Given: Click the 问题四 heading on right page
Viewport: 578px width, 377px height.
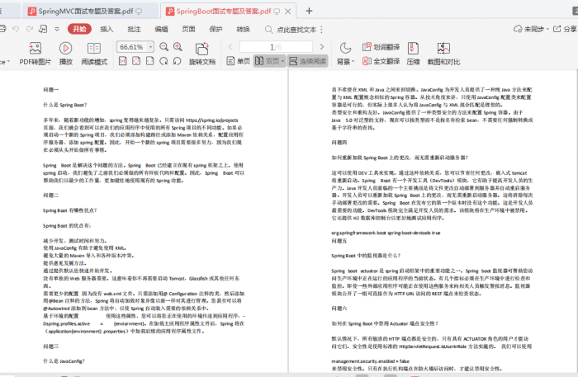Looking at the screenshot, I should (x=339, y=142).
